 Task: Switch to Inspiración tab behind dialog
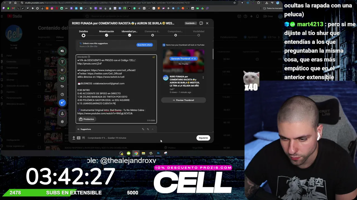44,37
